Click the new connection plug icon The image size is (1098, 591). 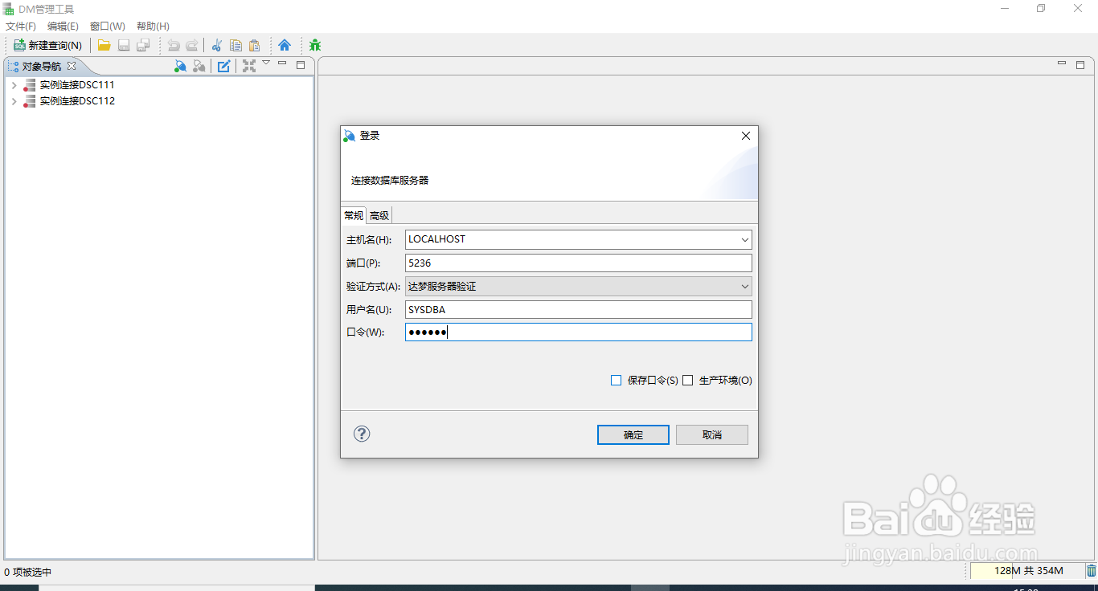click(181, 66)
